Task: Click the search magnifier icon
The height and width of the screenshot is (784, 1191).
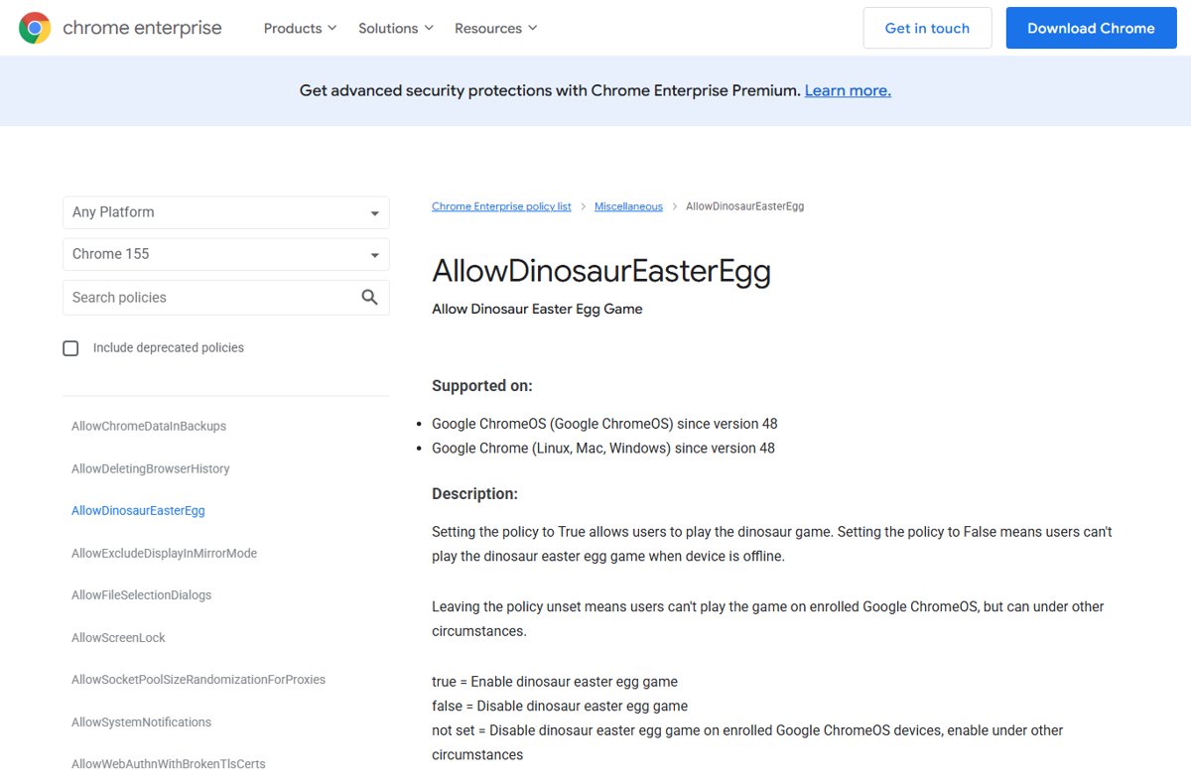Action: point(370,297)
